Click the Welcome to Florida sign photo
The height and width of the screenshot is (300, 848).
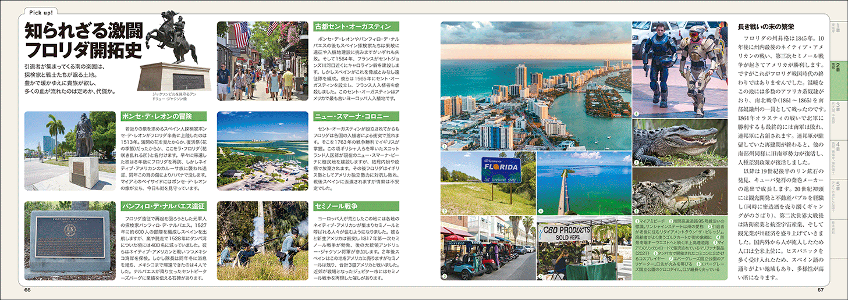tap(488, 183)
